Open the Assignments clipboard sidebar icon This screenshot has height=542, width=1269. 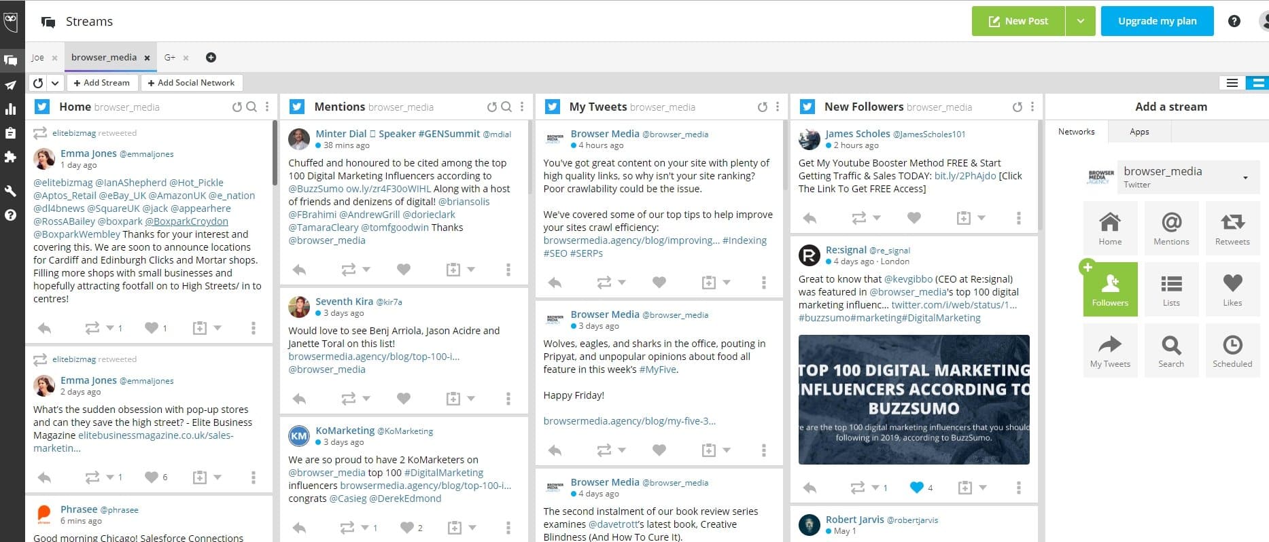[x=10, y=133]
